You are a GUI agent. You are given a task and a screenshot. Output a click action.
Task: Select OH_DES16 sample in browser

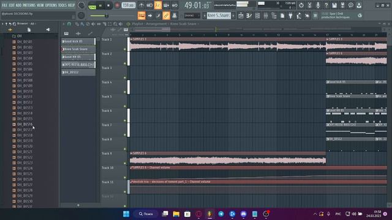pyautogui.click(x=24, y=124)
